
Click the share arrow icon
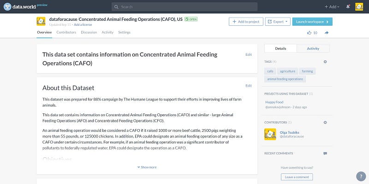pos(327,33)
